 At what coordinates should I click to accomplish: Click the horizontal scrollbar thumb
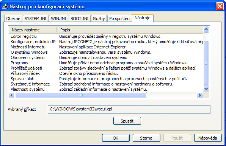(x=81, y=95)
